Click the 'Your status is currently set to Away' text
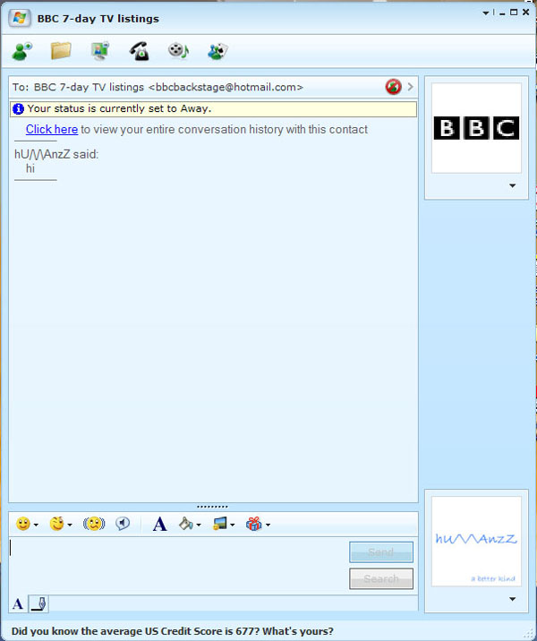 click(119, 108)
